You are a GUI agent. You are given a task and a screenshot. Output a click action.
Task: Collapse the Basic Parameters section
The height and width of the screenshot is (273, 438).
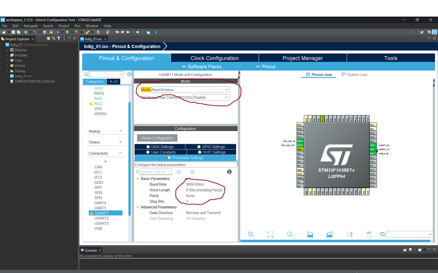[x=138, y=179]
